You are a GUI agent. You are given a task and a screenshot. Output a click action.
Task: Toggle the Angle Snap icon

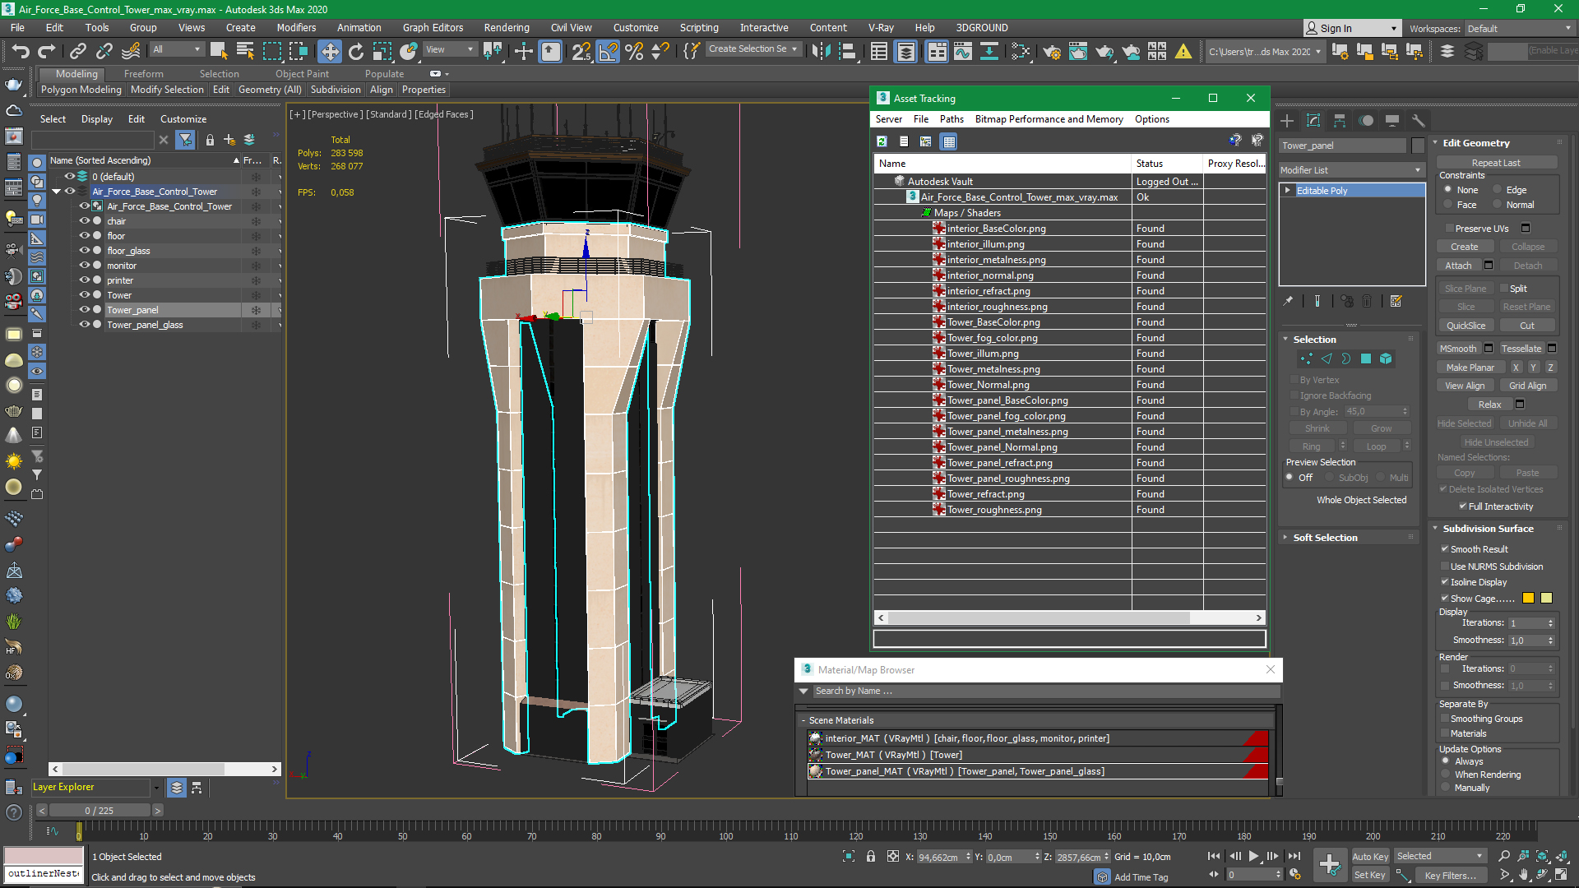pos(608,51)
